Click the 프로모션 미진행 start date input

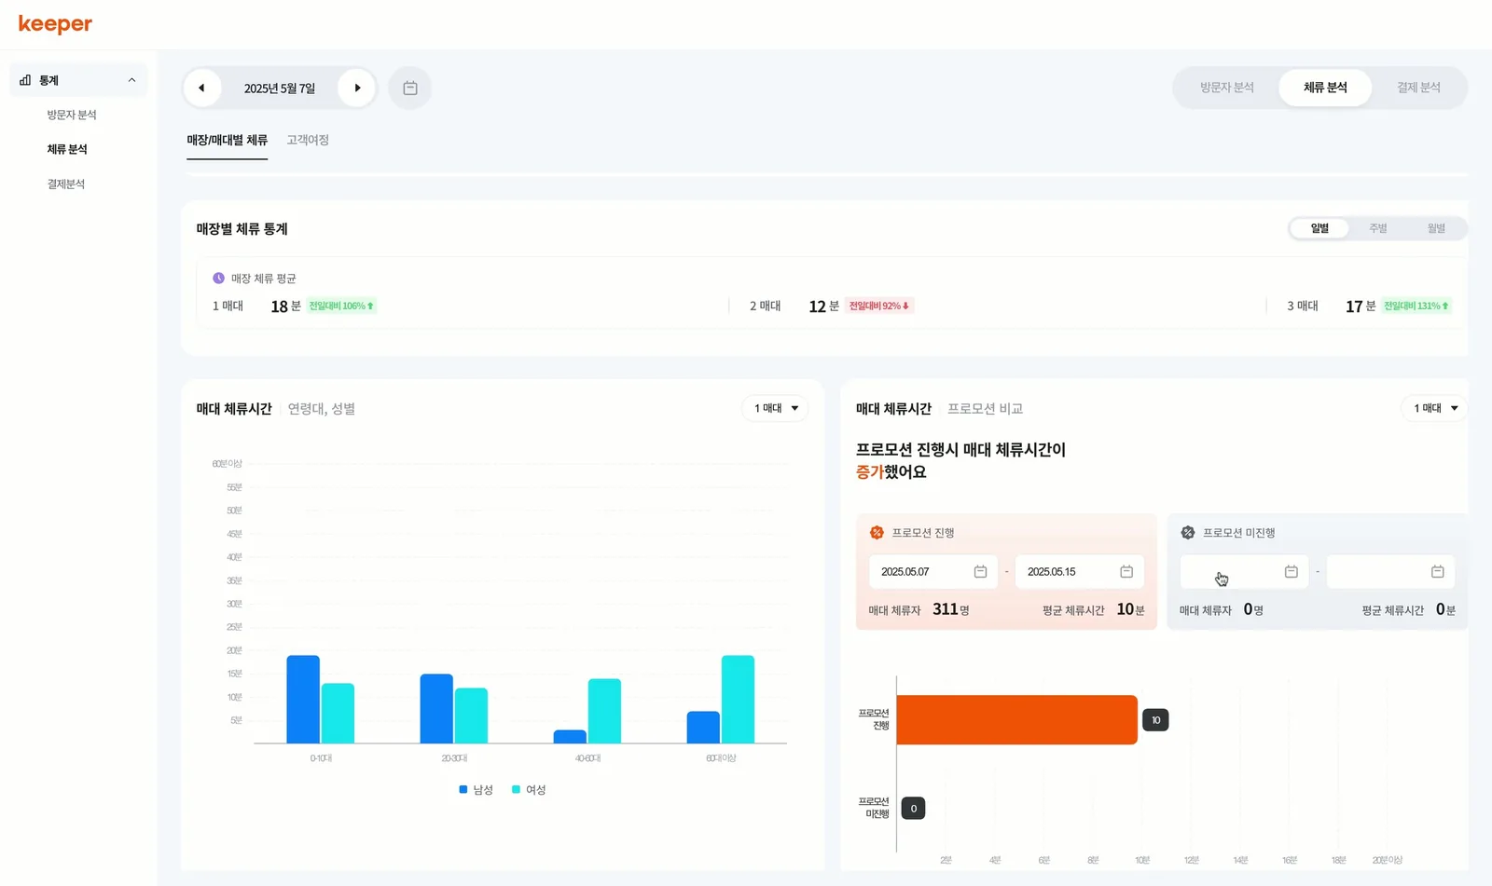point(1244,572)
